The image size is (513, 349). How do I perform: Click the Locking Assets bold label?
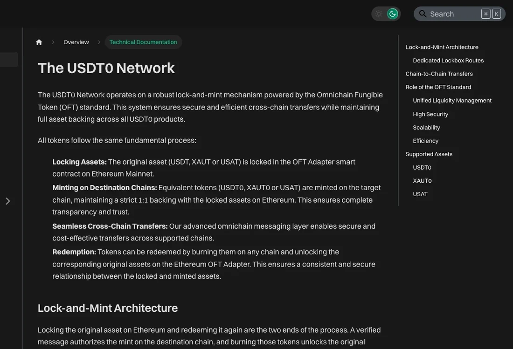[x=79, y=162]
